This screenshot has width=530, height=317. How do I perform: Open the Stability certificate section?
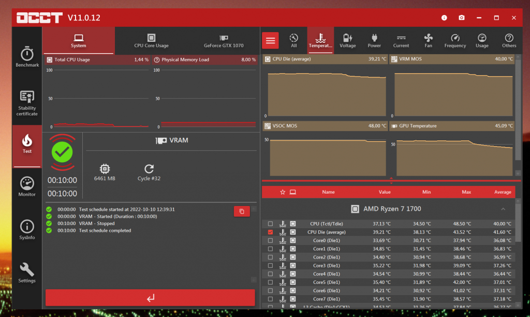pyautogui.click(x=27, y=103)
